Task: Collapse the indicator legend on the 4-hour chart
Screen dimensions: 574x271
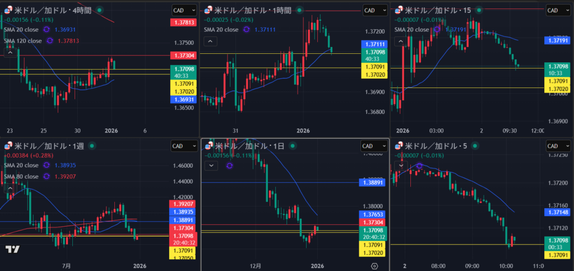Action: click(x=10, y=52)
